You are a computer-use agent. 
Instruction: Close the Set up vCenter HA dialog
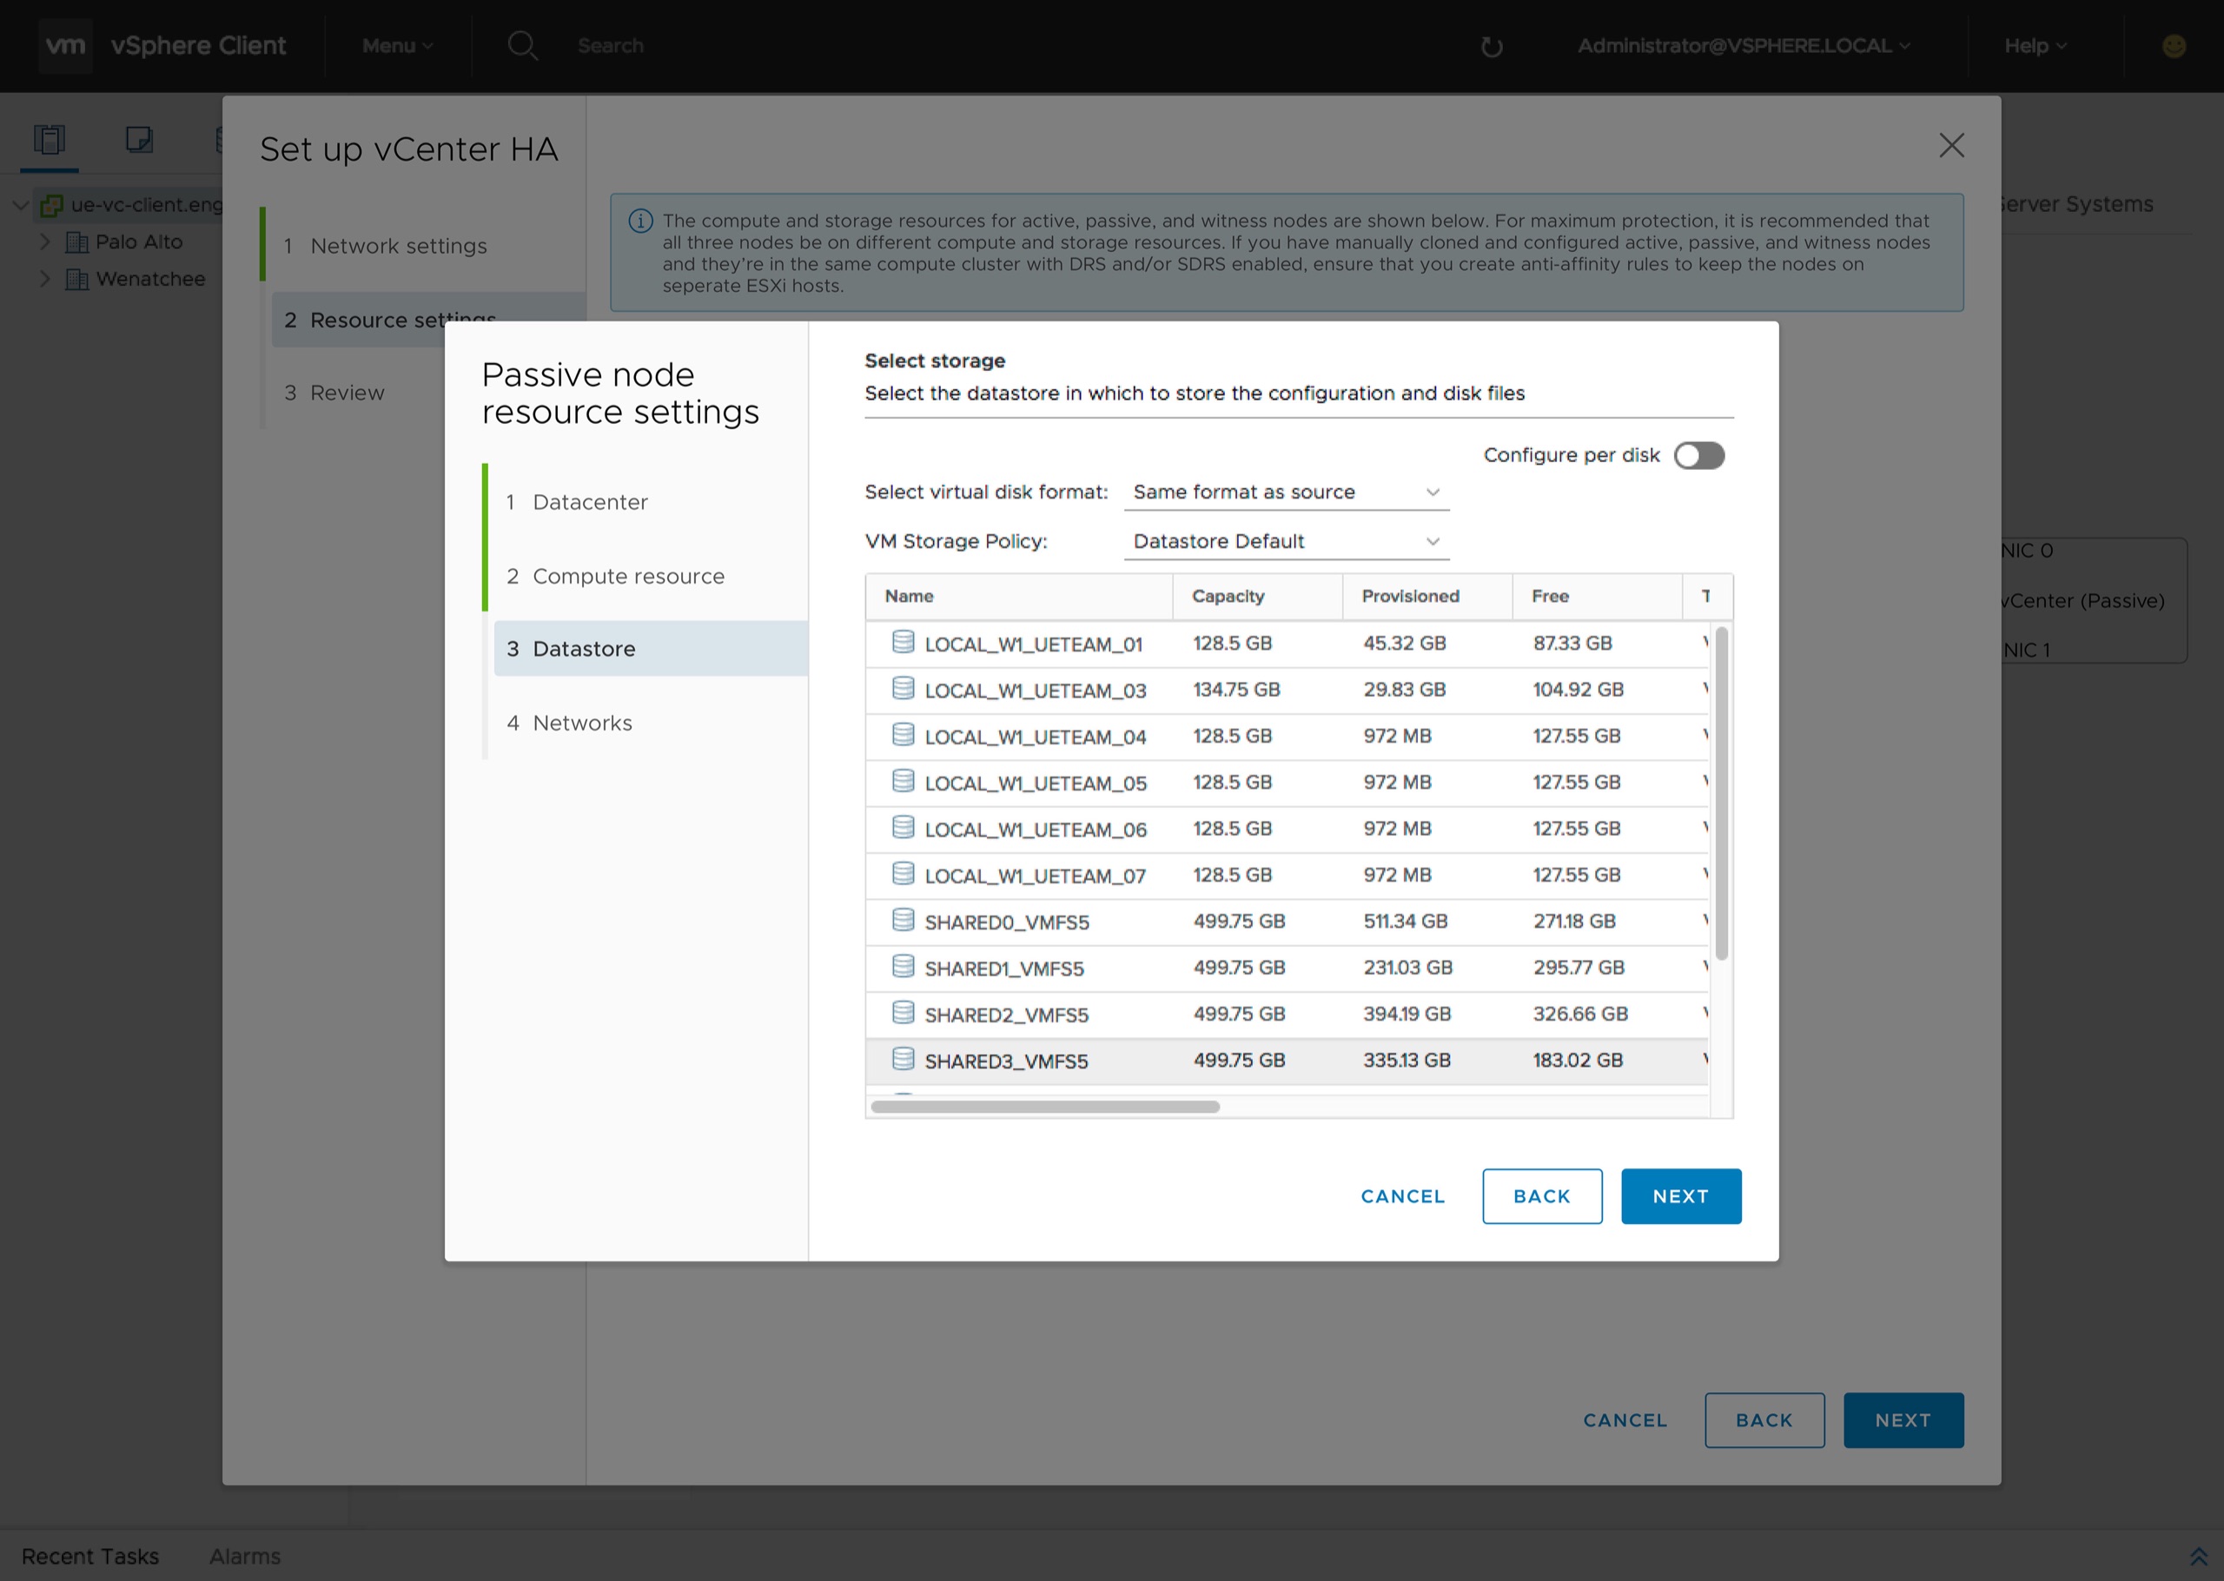(x=1951, y=146)
